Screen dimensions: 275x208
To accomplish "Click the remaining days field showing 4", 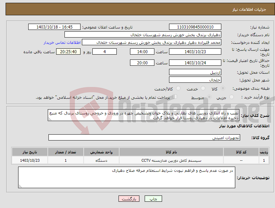I will pos(105,51).
